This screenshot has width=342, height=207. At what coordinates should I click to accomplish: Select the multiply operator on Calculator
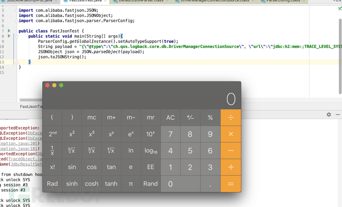[x=231, y=134]
